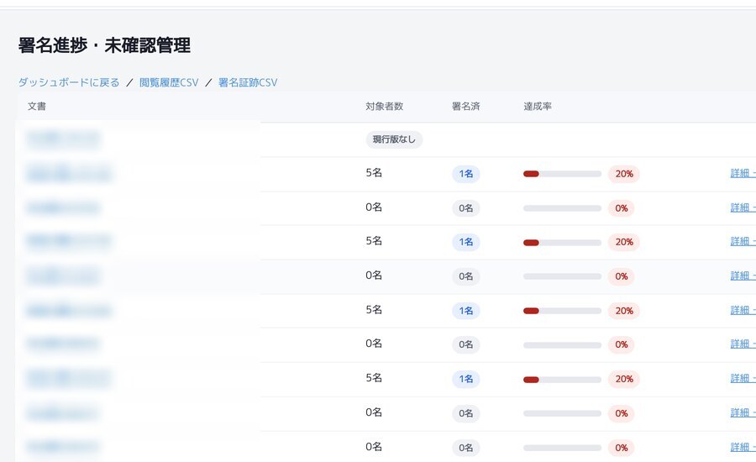Click the 対象者数 column header
The image size is (756, 462).
[x=384, y=107]
